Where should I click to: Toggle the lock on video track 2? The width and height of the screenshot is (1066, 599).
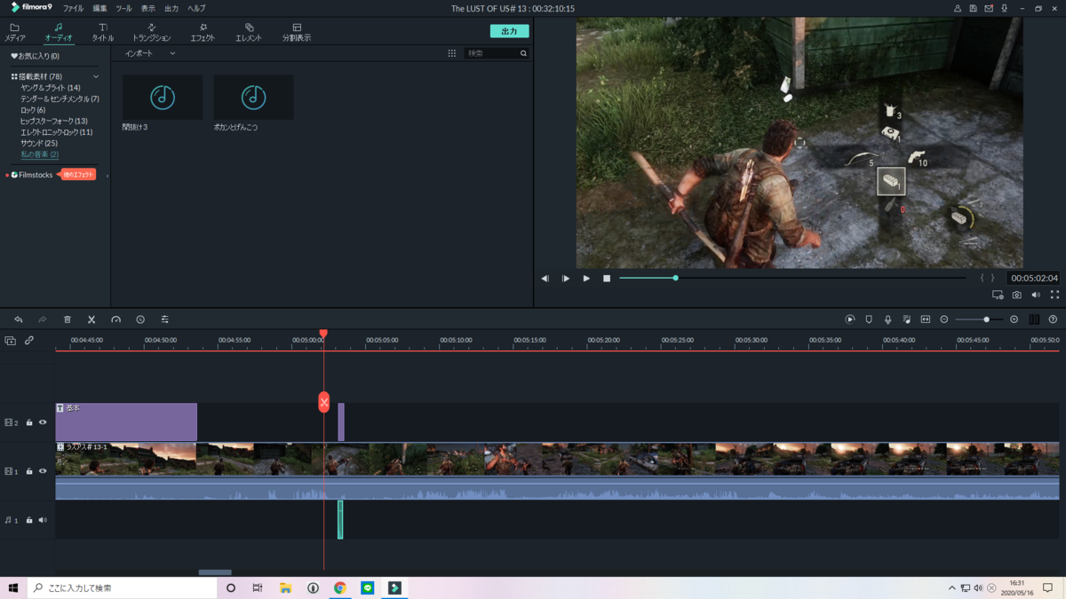tap(29, 422)
